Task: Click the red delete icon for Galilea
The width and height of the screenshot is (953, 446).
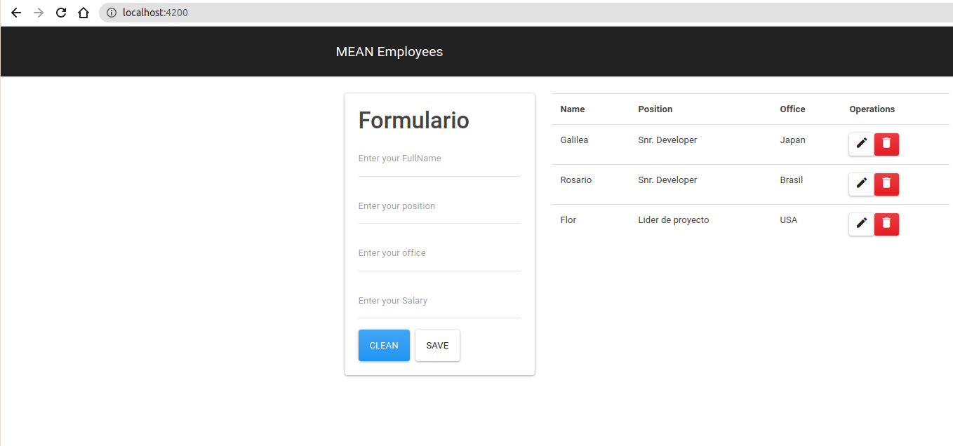Action: pyautogui.click(x=886, y=144)
